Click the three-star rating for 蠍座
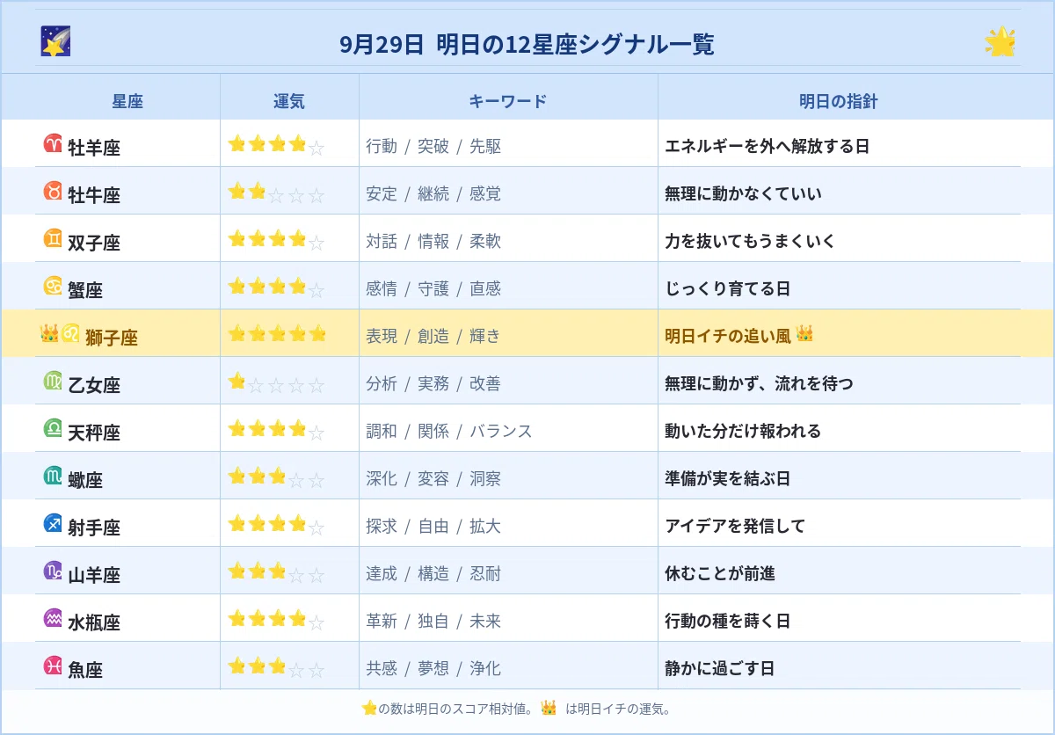 pos(277,477)
